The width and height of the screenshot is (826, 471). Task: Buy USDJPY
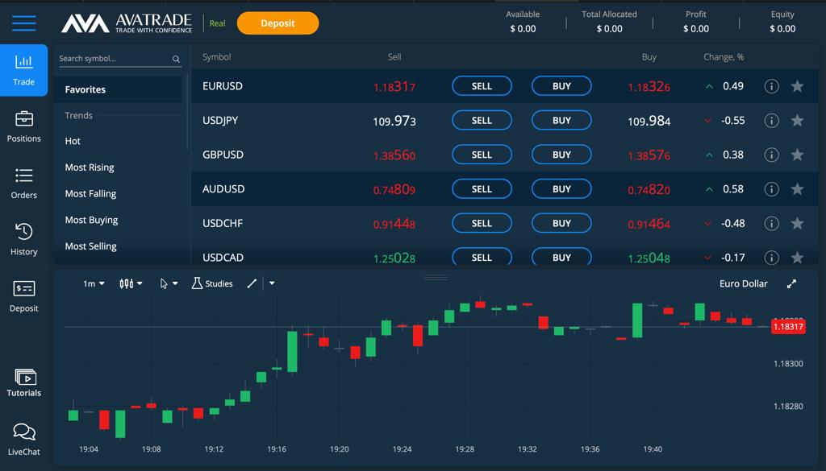point(561,121)
